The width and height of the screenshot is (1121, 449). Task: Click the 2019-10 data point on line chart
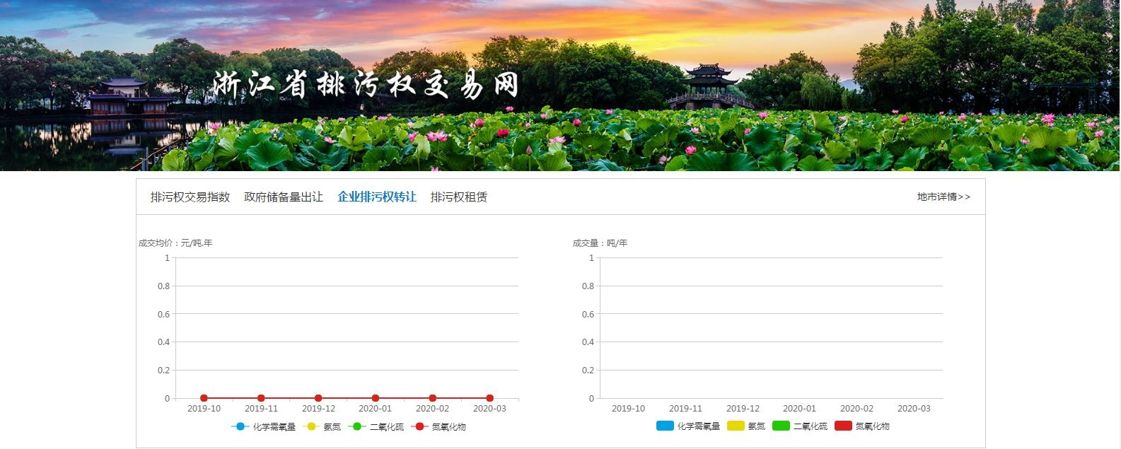[x=204, y=399]
